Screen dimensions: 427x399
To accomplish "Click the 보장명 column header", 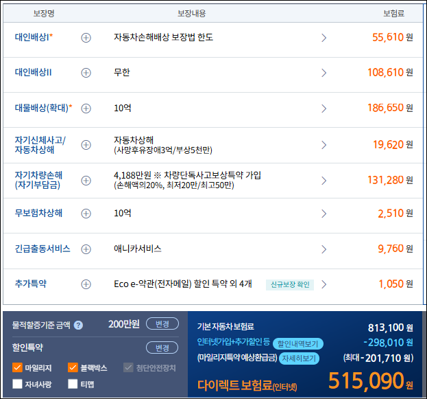I will pos(44,13).
